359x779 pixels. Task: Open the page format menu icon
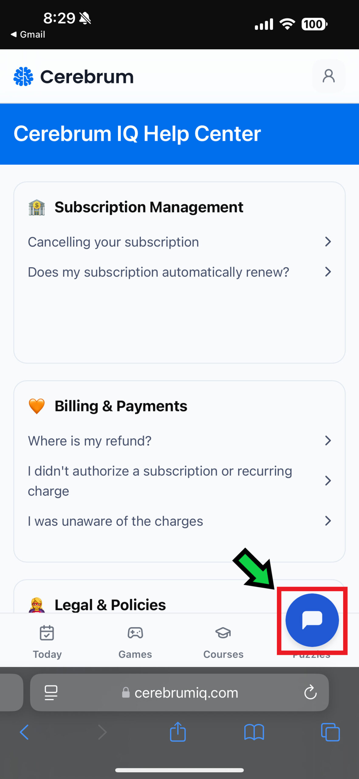[51, 693]
